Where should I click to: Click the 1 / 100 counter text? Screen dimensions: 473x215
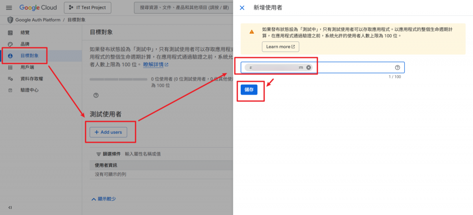(x=394, y=77)
